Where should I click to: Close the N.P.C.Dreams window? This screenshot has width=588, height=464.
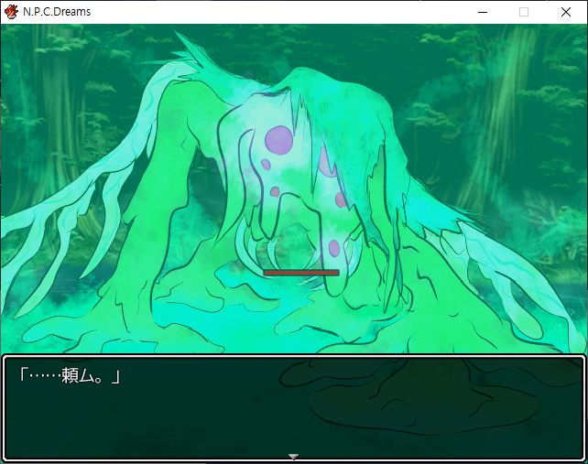click(x=566, y=12)
